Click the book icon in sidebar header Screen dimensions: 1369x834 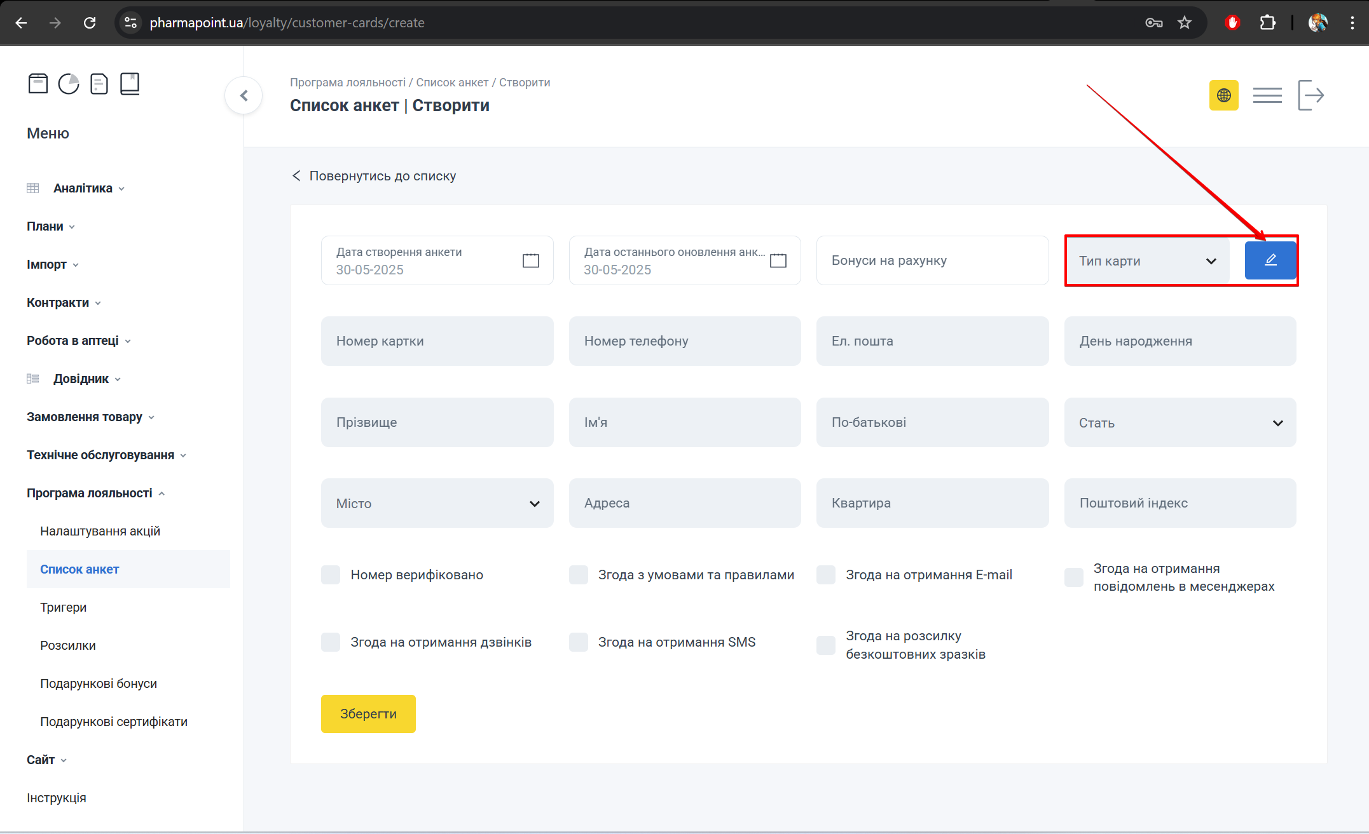click(x=130, y=83)
